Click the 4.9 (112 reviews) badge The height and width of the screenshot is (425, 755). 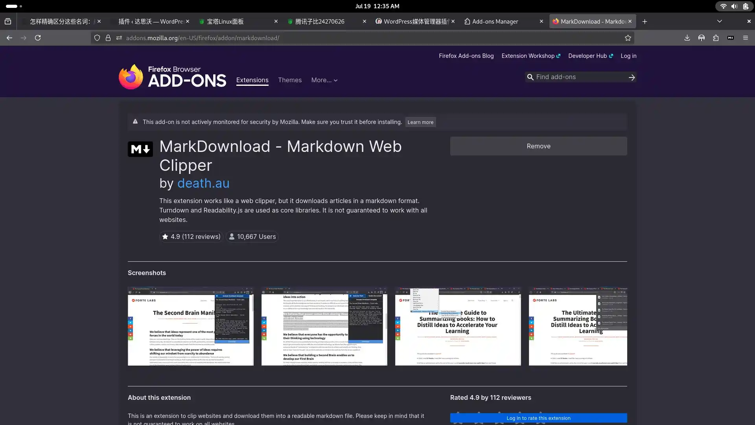coord(191,237)
